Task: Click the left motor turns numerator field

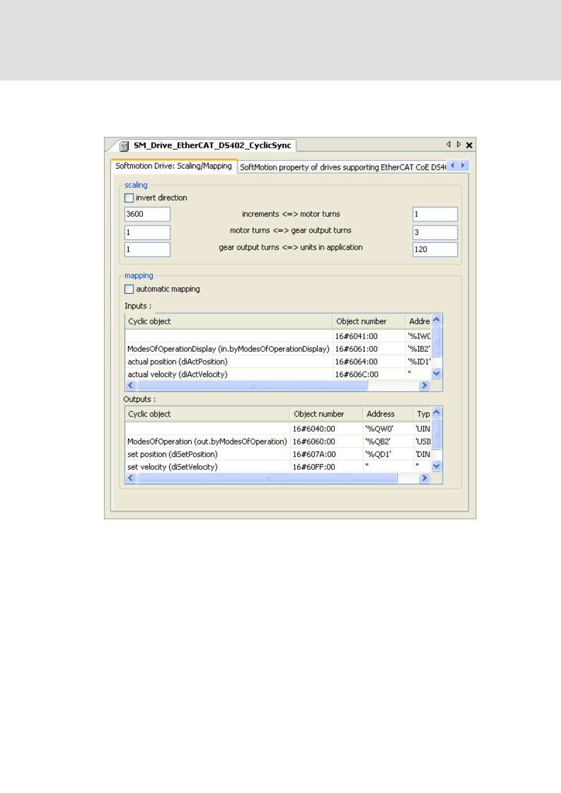Action: click(147, 233)
